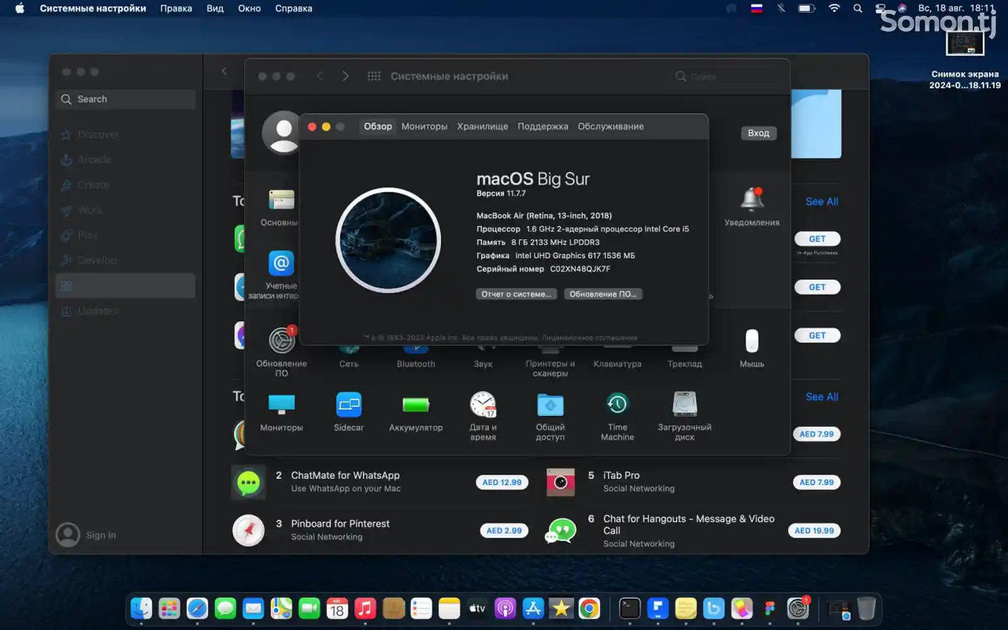Open Terminal from the Dock
The height and width of the screenshot is (630, 1008).
(x=629, y=608)
